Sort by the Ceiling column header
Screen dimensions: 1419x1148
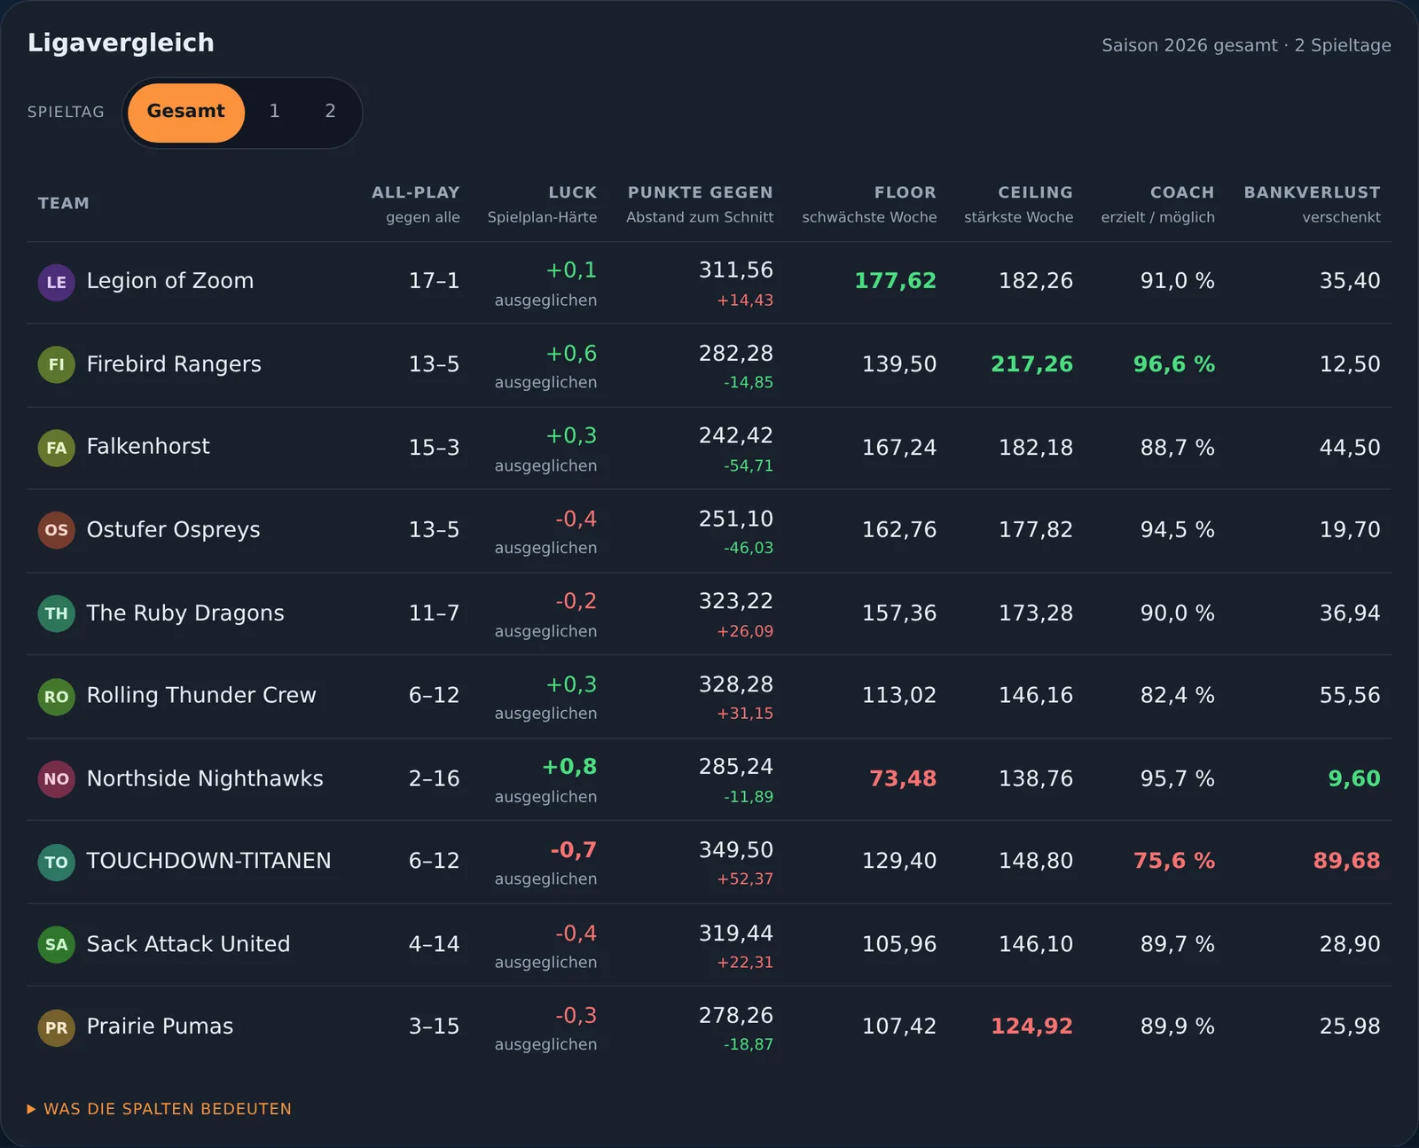(x=1018, y=204)
